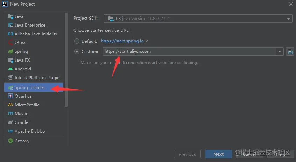Click the Spring leaf icon

tap(10, 51)
